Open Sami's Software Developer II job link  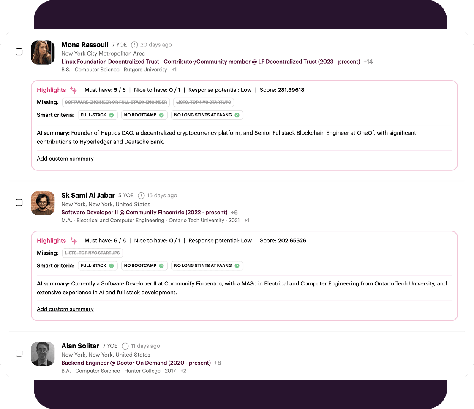click(x=144, y=212)
